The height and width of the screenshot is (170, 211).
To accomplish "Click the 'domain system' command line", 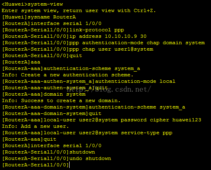I will (44, 94).
